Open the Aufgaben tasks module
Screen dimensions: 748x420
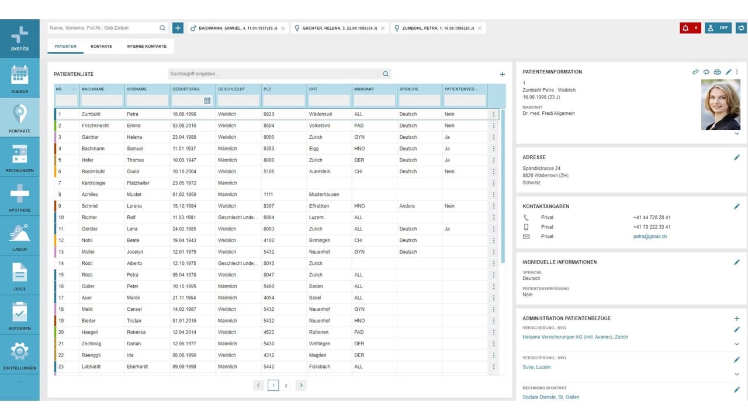coord(19,315)
